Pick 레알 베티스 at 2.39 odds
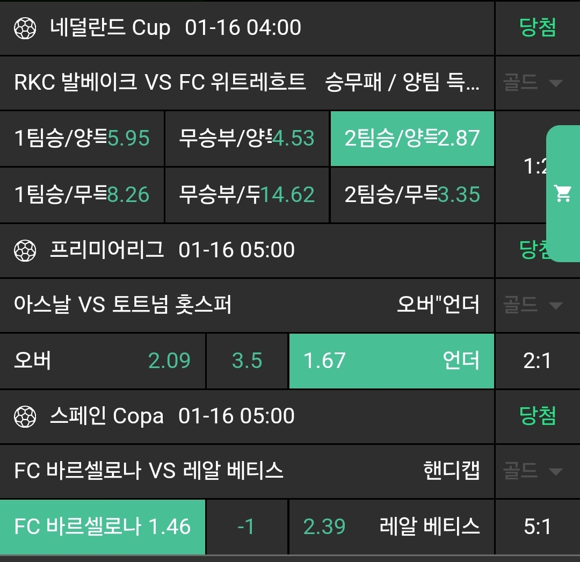580x562 pixels. pos(391,527)
